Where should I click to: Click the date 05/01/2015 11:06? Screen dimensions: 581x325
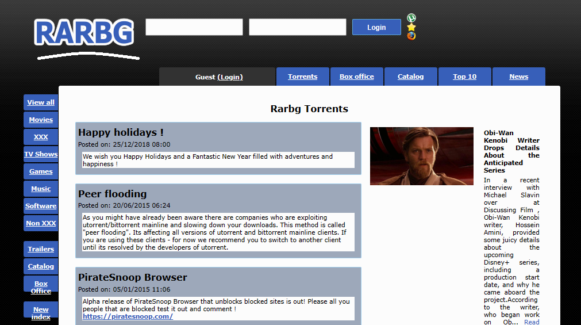tap(141, 289)
